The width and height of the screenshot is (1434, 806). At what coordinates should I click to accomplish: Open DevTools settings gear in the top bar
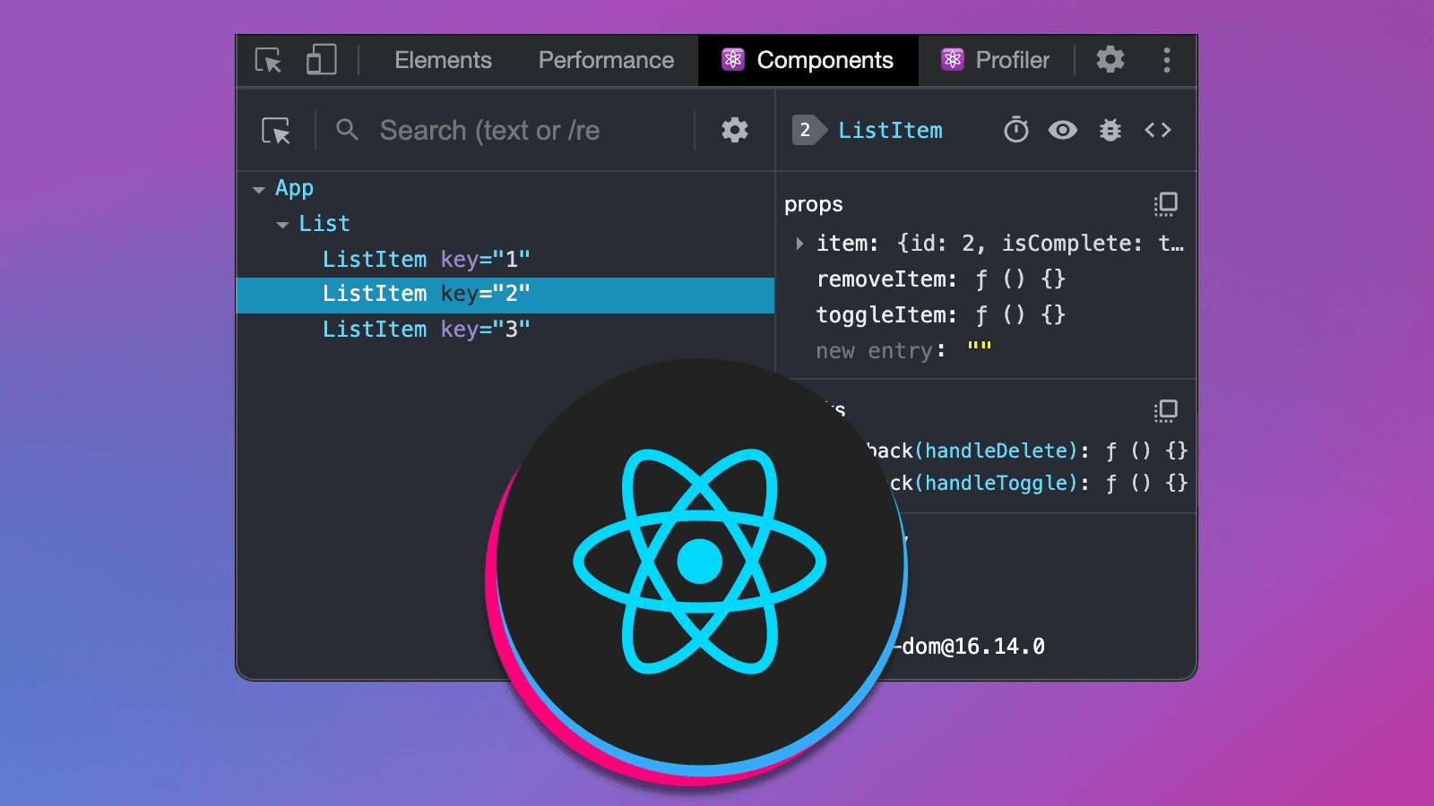click(1110, 60)
